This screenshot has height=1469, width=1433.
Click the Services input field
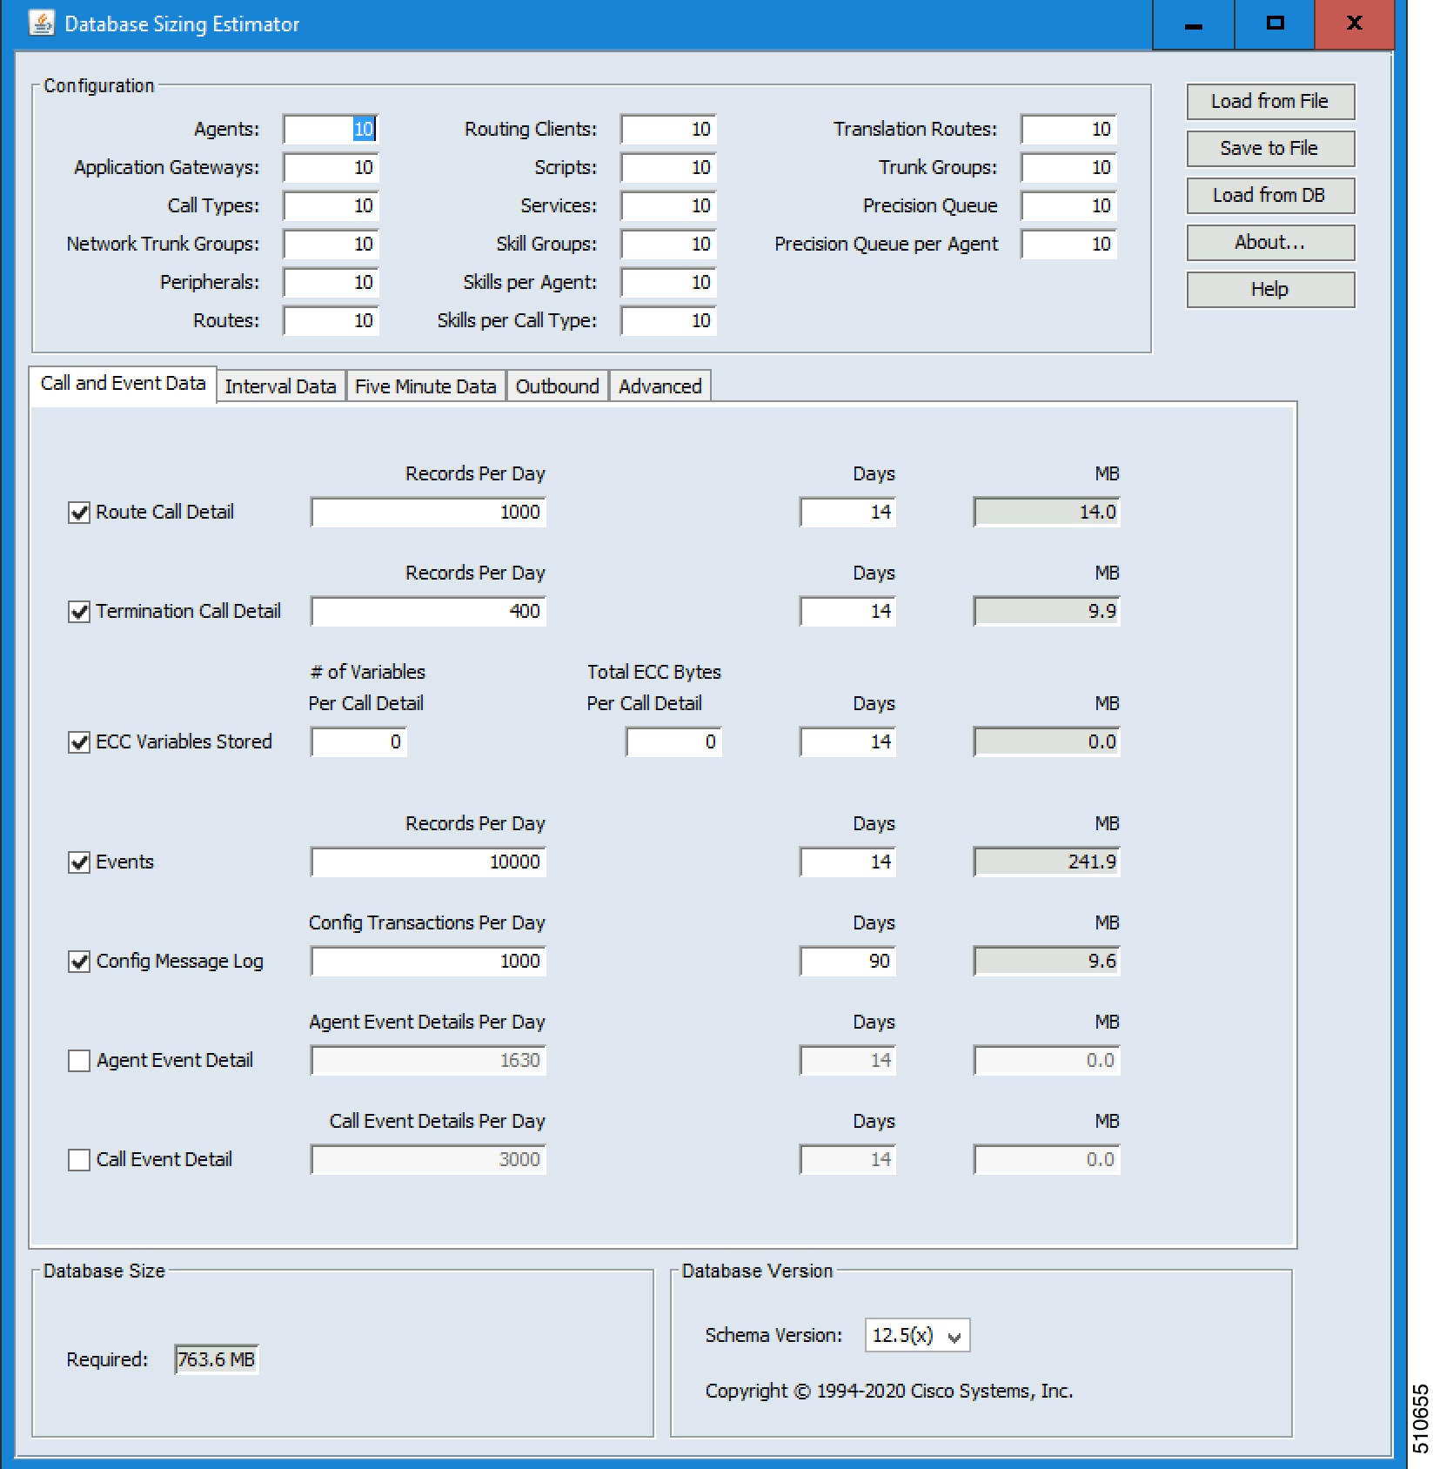click(668, 206)
